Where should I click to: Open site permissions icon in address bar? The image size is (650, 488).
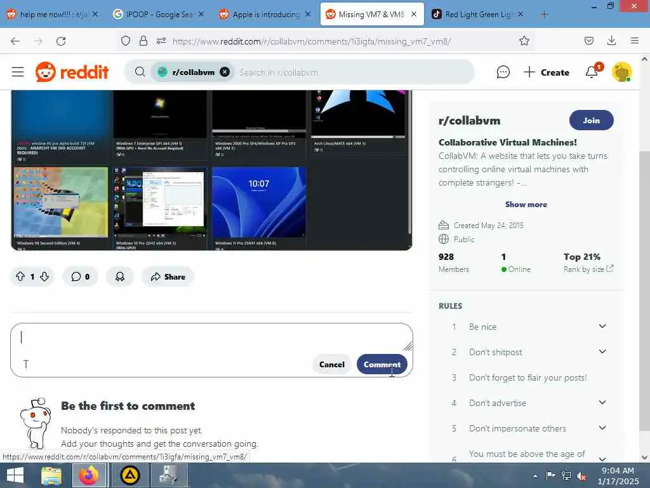click(161, 41)
